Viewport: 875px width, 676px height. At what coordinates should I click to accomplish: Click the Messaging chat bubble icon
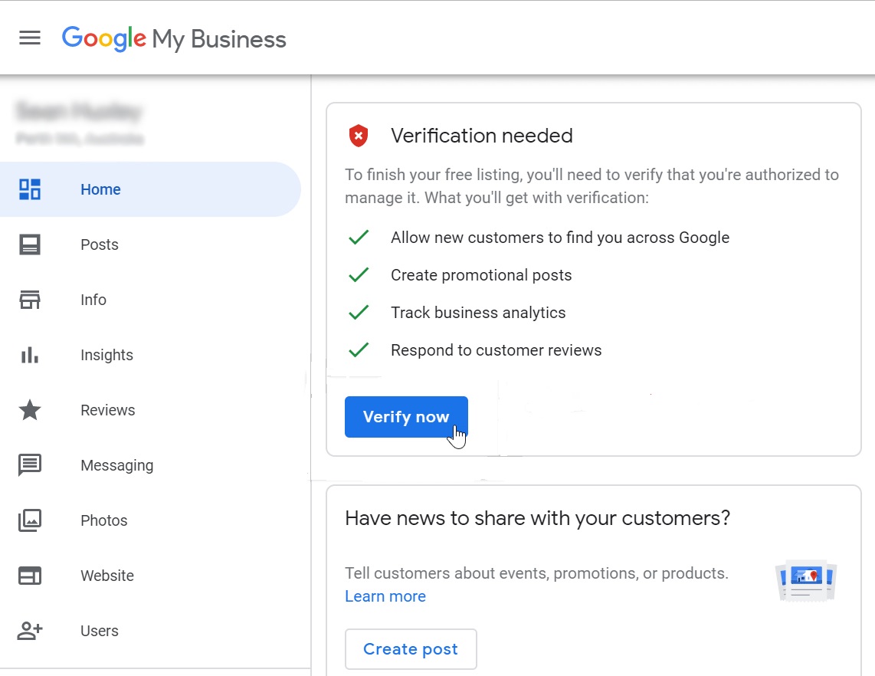[30, 465]
